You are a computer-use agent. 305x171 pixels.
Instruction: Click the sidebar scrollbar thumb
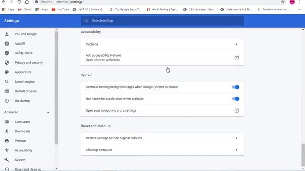pyautogui.click(x=56, y=88)
